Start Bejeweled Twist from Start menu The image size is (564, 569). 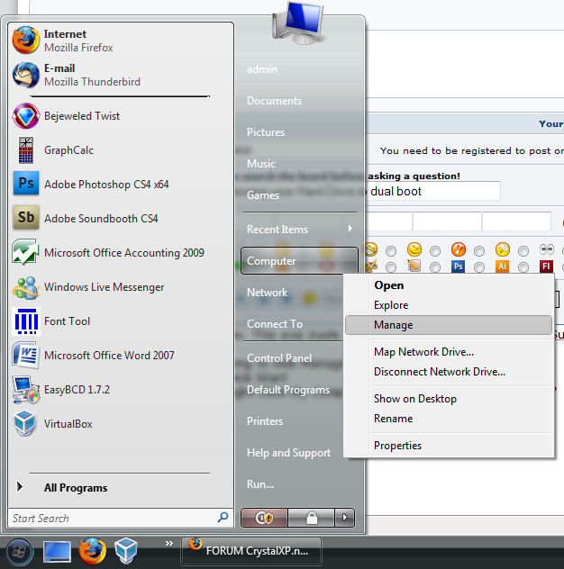pyautogui.click(x=120, y=116)
